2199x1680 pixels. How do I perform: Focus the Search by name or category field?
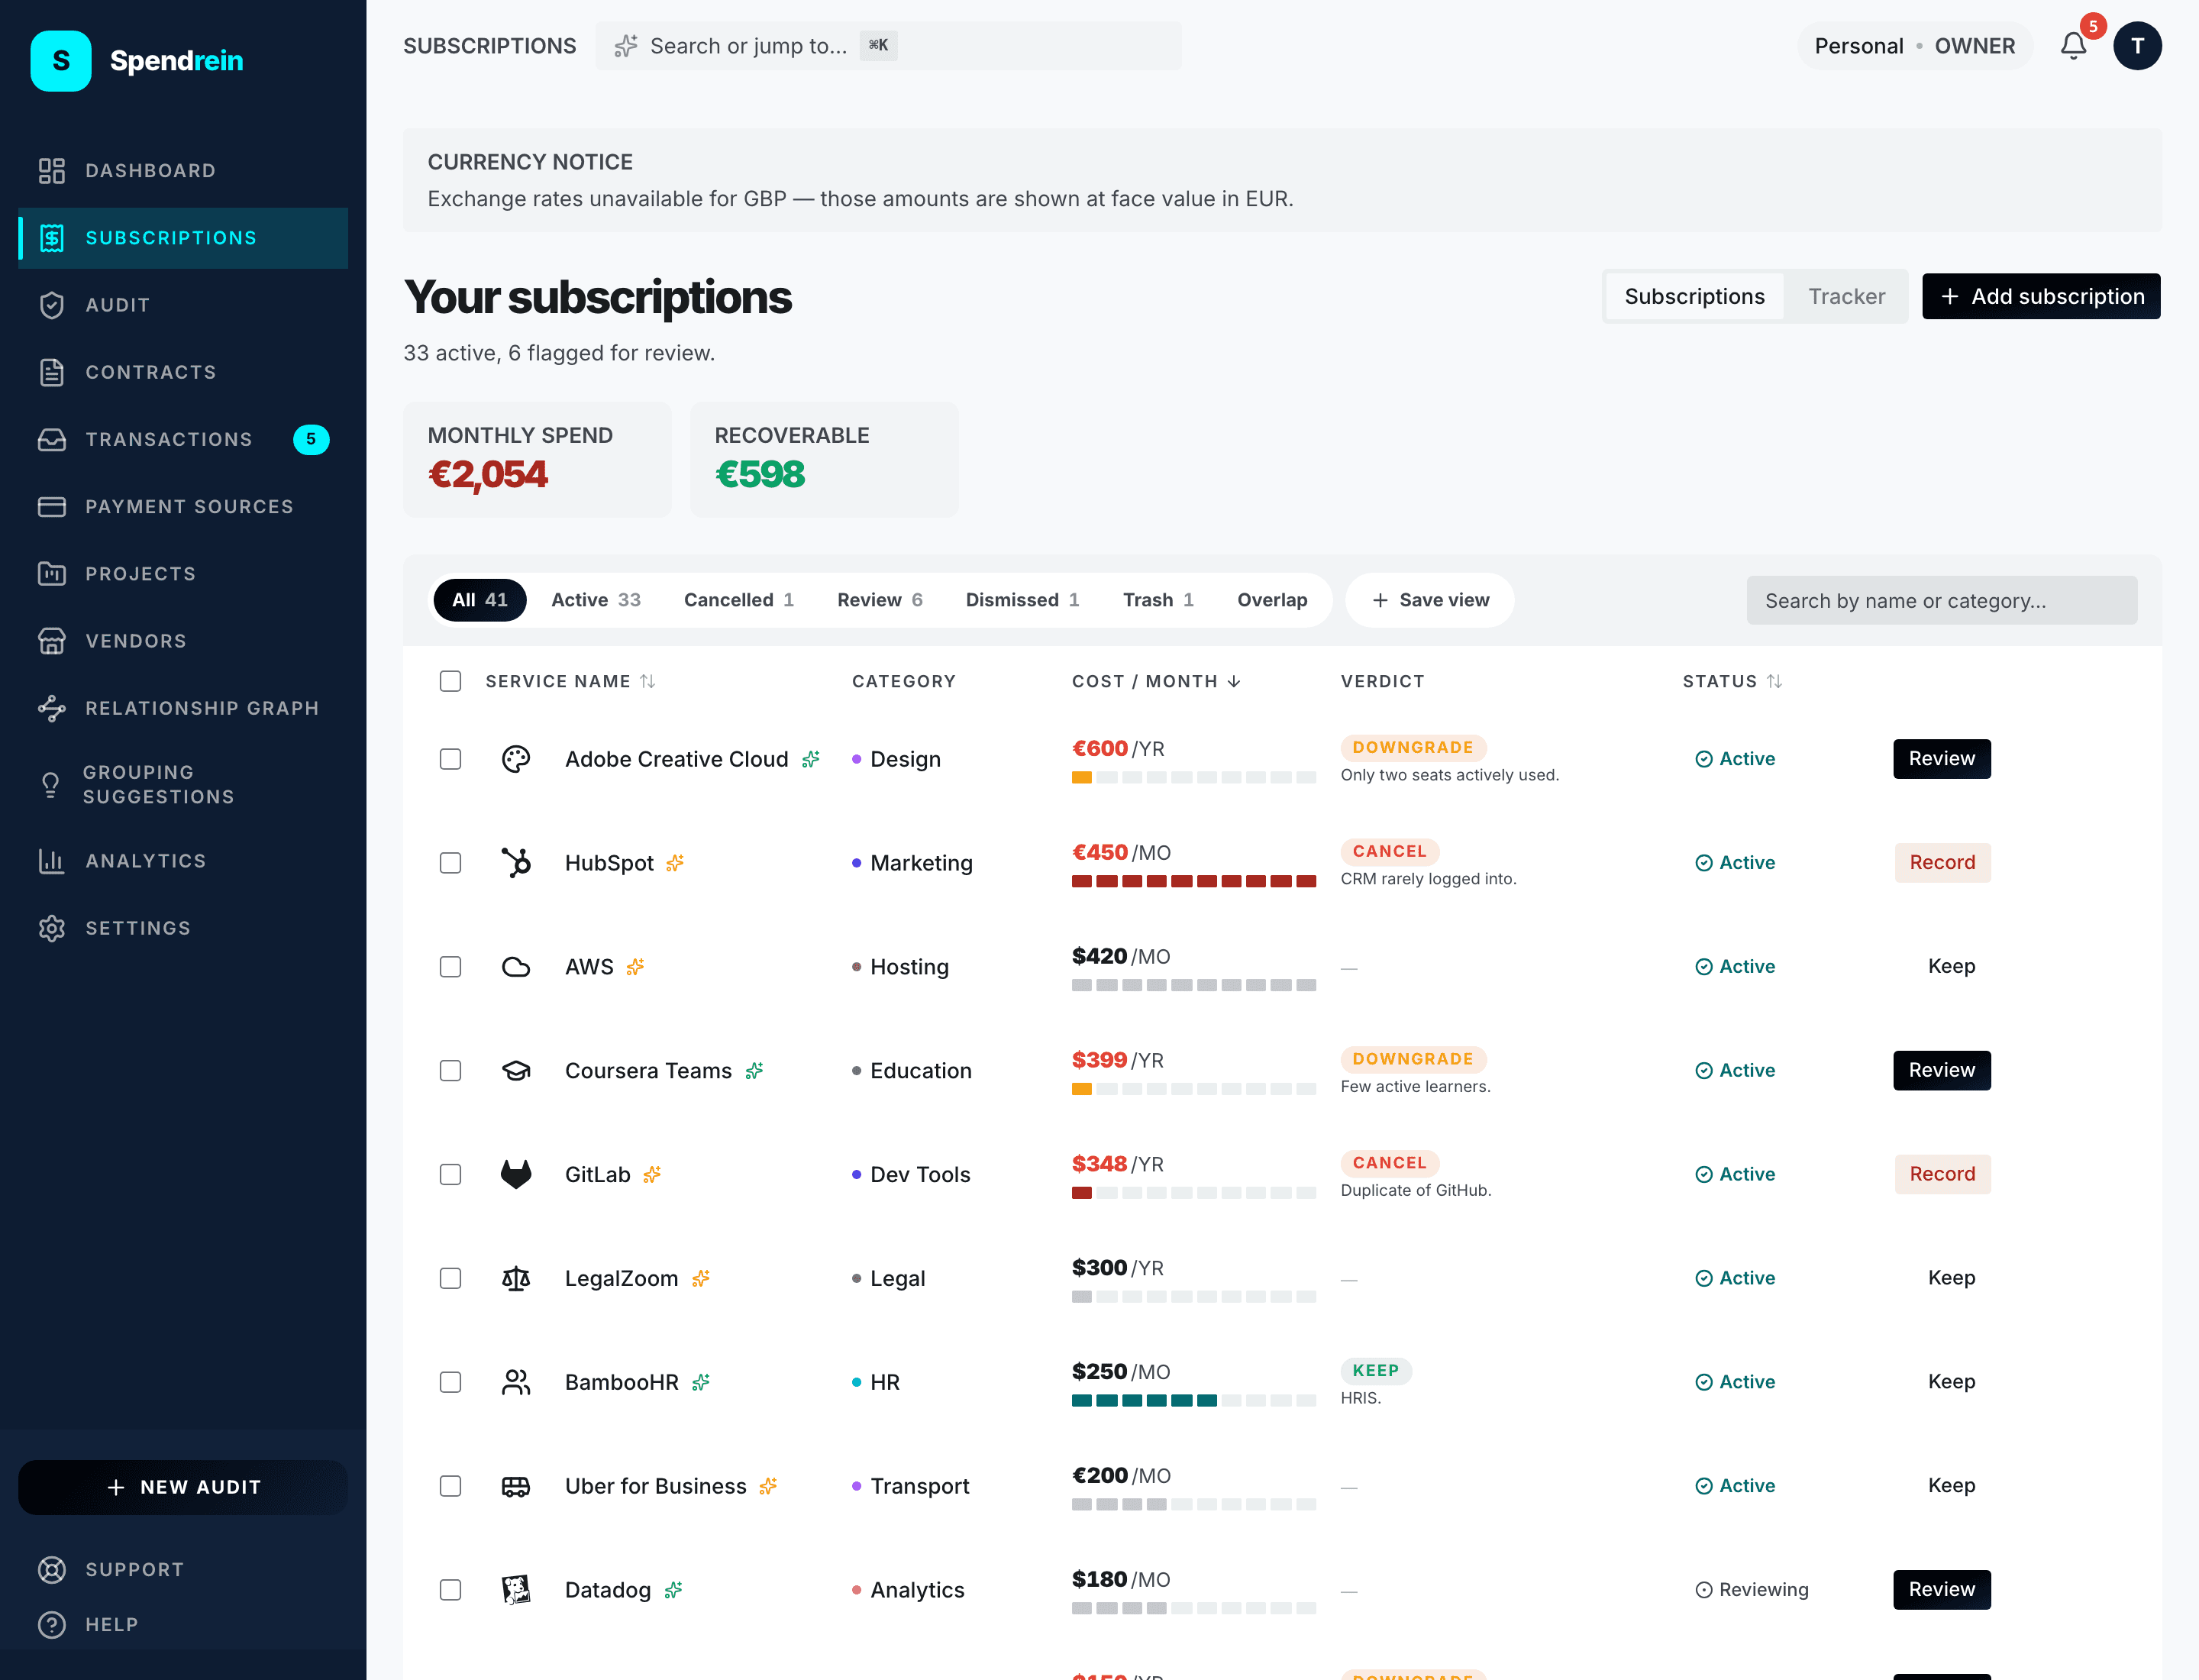(1941, 600)
